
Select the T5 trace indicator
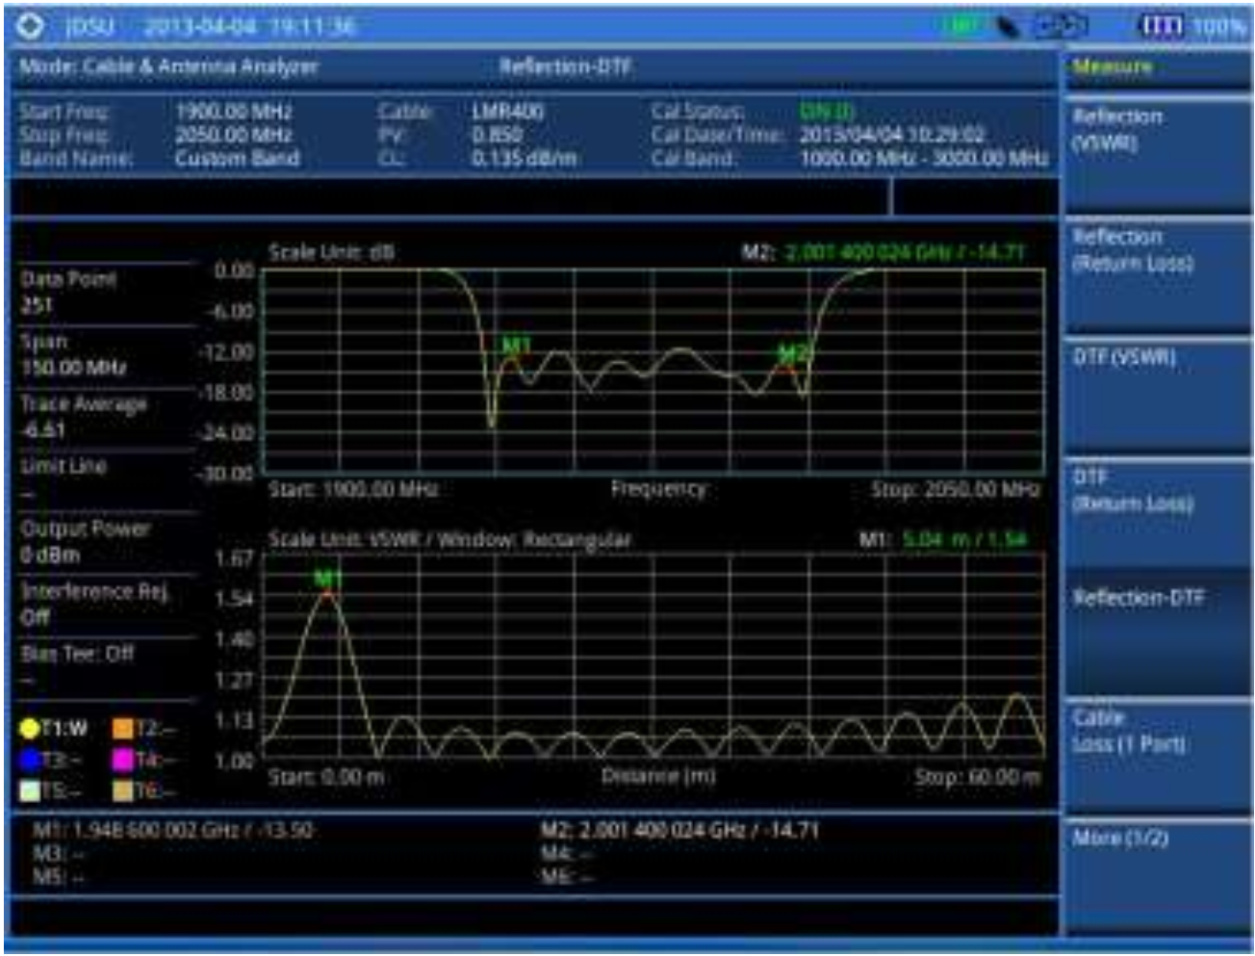click(x=30, y=790)
